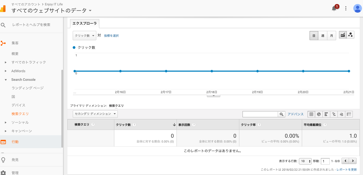Image resolution: width=363 pixels, height=175 pixels.
Task: Select the data table grid view
Action: pos(311,114)
